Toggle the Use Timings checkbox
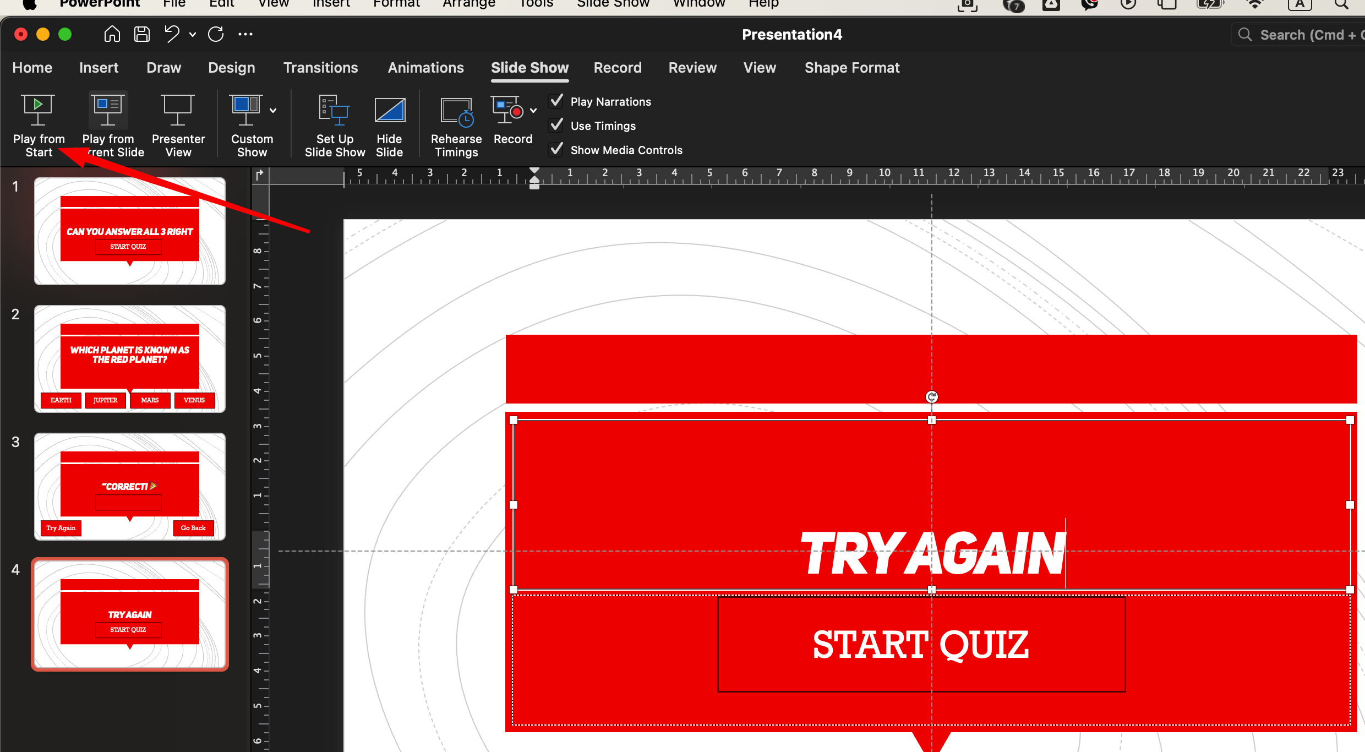Viewport: 1365px width, 752px height. [556, 126]
